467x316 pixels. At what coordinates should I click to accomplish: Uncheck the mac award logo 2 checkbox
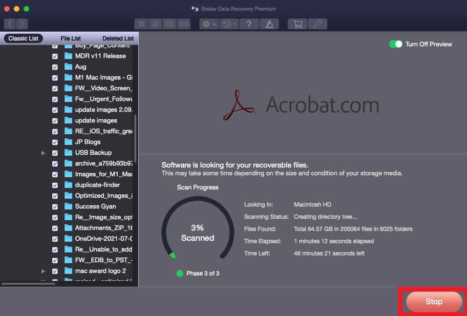55,271
